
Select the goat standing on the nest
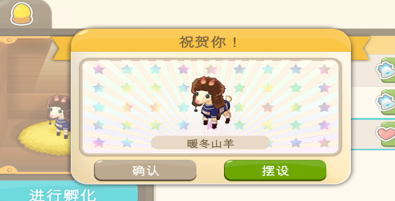tap(59, 116)
